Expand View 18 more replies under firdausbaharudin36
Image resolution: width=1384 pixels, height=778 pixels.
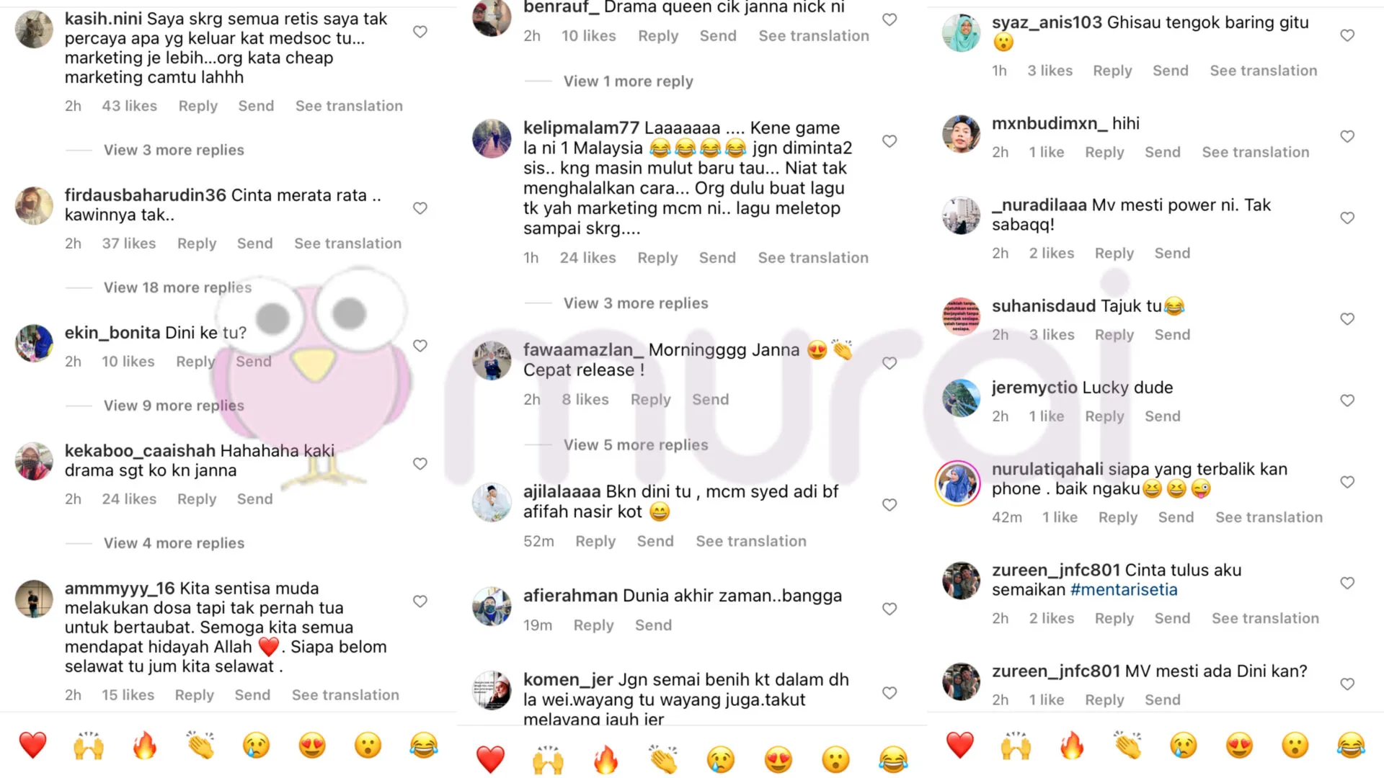177,287
